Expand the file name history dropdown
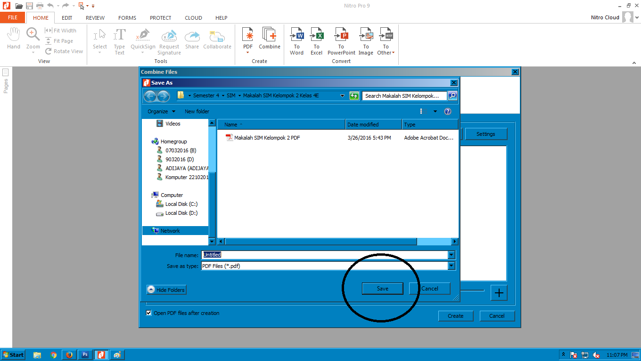 [x=451, y=254]
